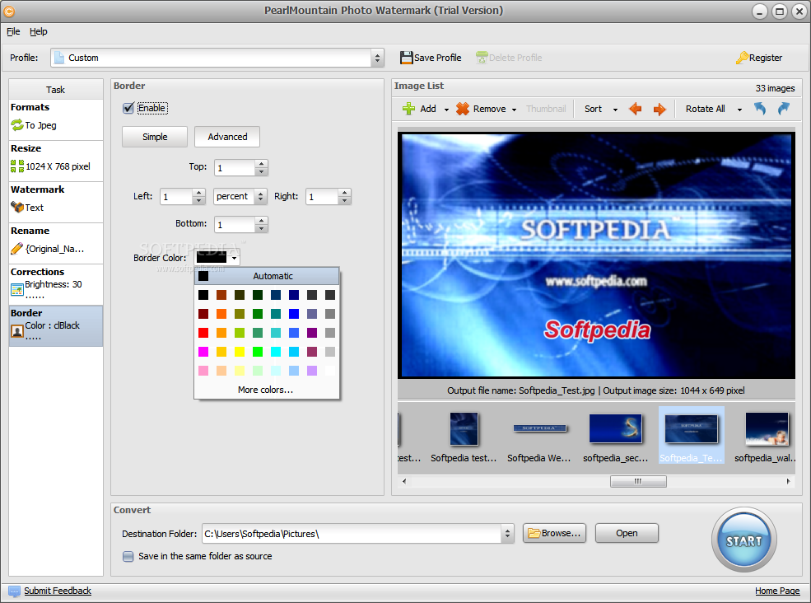Click the Corrections brightness icon
The image size is (811, 603).
(x=17, y=289)
